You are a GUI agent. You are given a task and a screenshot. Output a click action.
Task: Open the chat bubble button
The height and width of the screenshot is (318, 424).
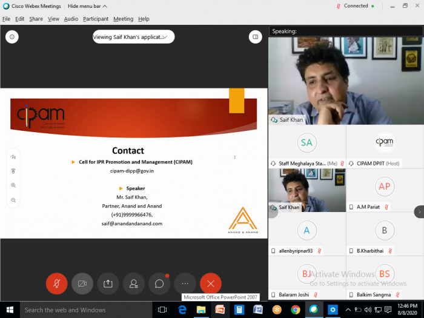tap(159, 283)
